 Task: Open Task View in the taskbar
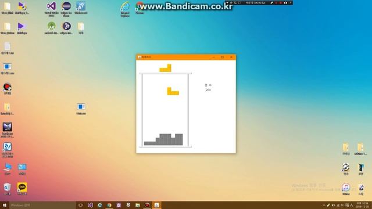coord(80,205)
